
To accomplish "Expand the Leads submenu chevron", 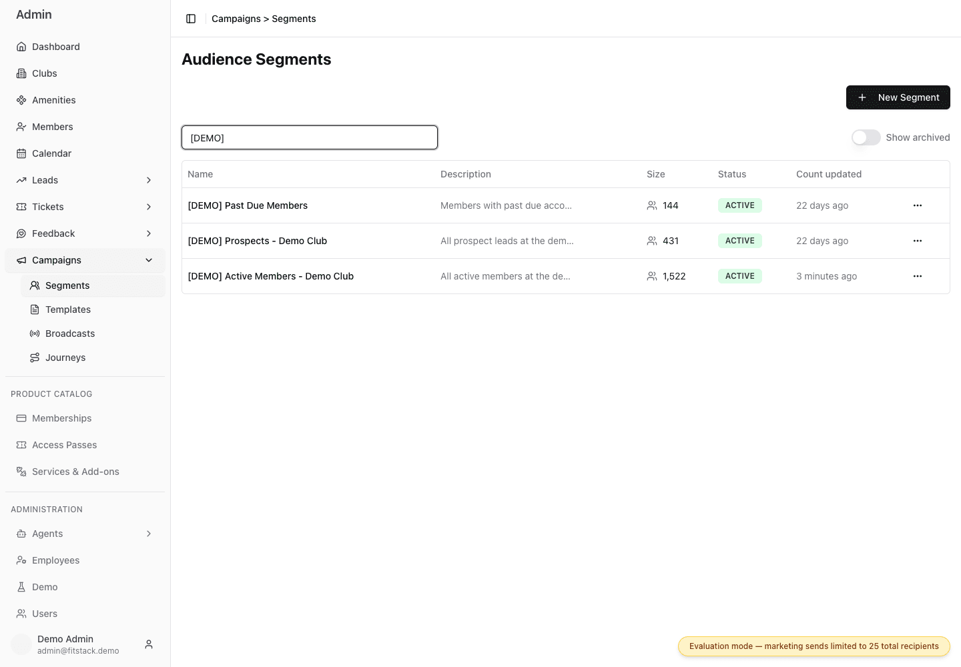I will (x=149, y=180).
